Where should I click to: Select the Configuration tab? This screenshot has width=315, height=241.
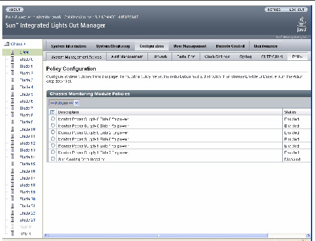151,46
